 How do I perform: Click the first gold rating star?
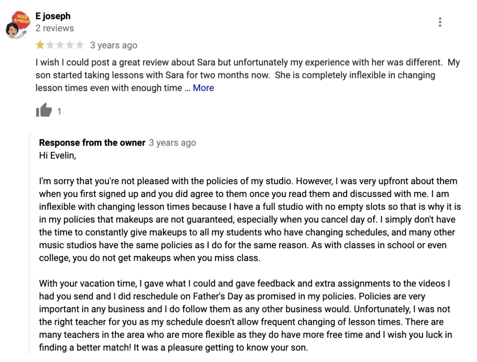[40, 45]
